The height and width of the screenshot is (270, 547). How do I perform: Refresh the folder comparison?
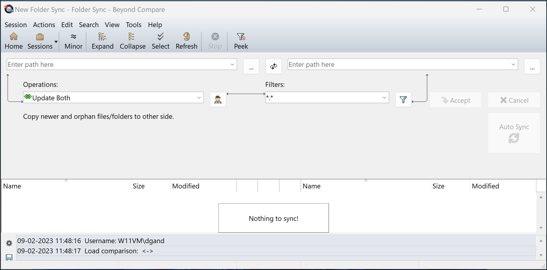tap(186, 41)
